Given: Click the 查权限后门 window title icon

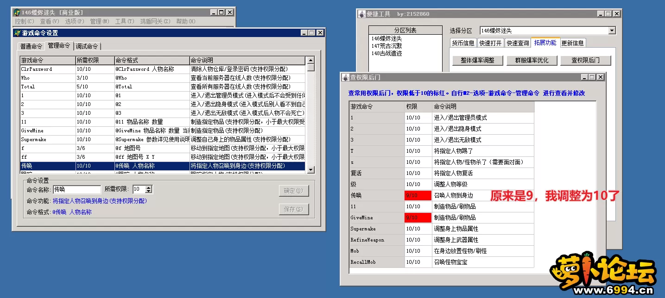Looking at the screenshot, I should 345,77.
